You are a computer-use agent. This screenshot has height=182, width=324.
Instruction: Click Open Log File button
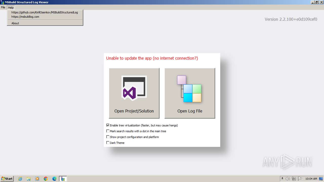coord(190,93)
